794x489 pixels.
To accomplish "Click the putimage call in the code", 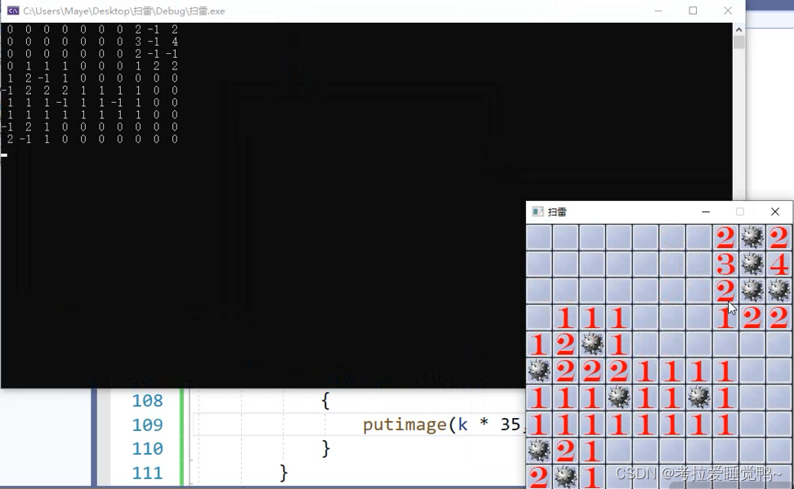I will pyautogui.click(x=404, y=425).
